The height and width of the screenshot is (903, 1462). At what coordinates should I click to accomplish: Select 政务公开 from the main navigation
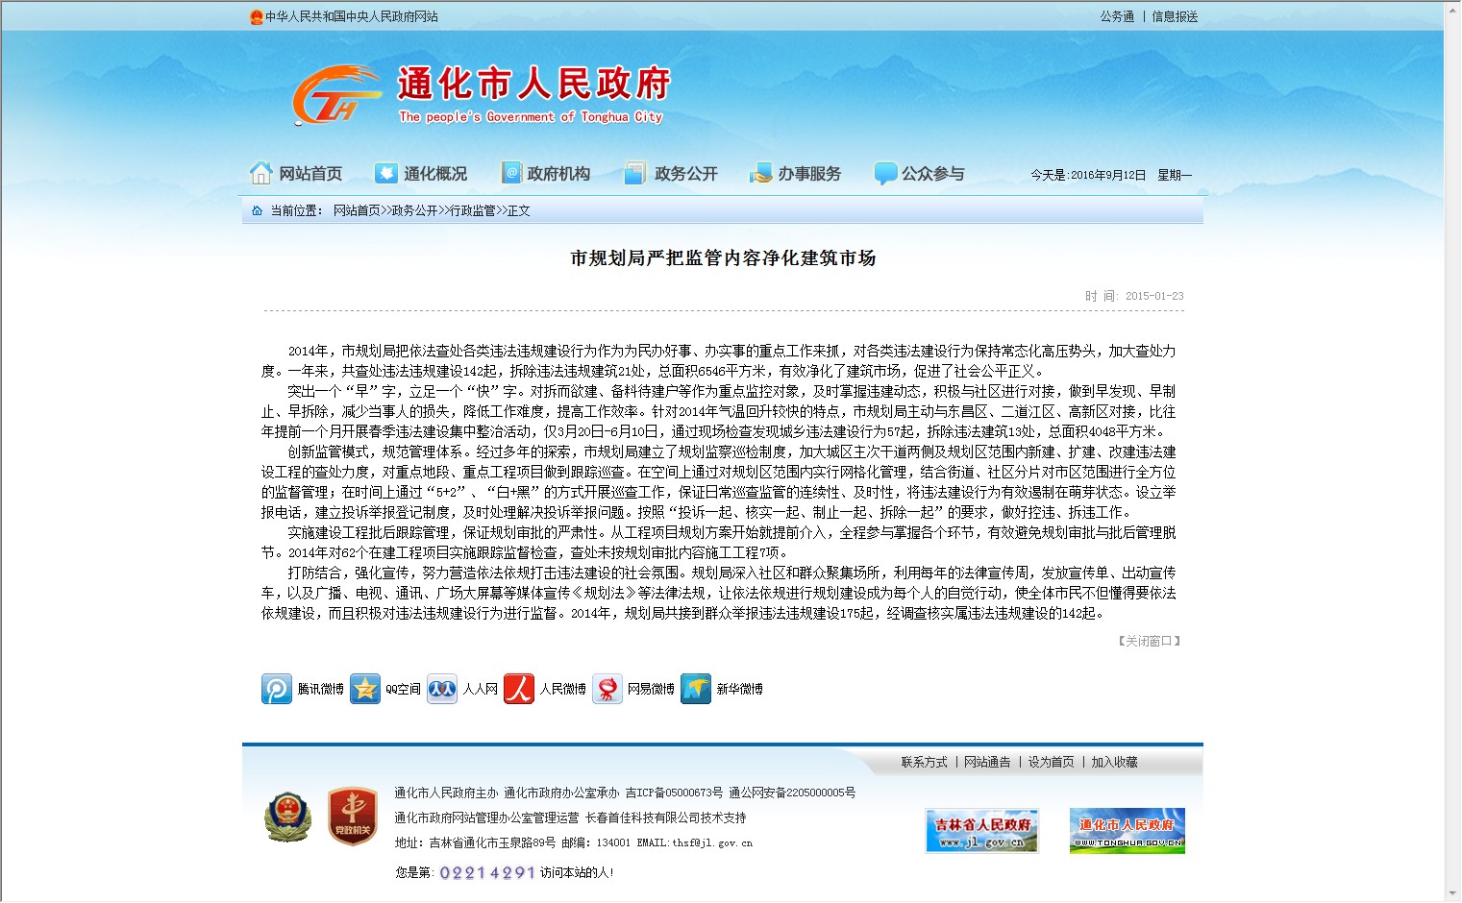[671, 174]
